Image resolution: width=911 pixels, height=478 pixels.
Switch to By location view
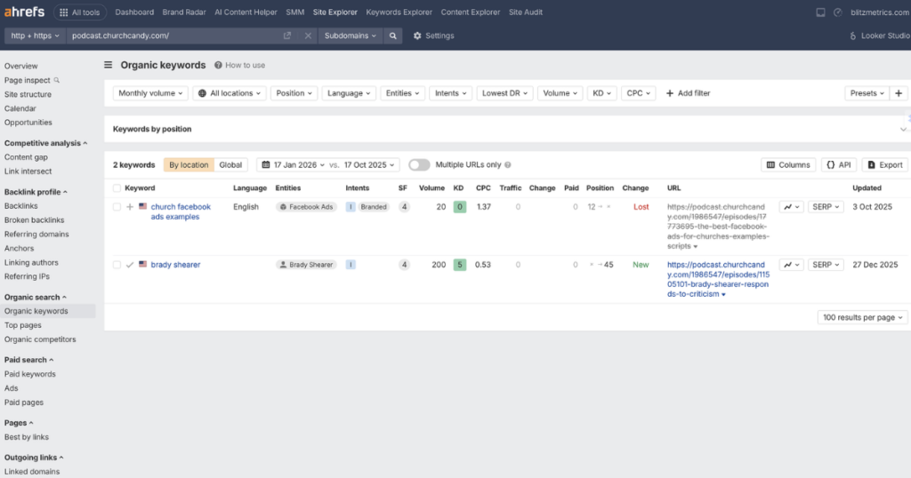coord(189,164)
